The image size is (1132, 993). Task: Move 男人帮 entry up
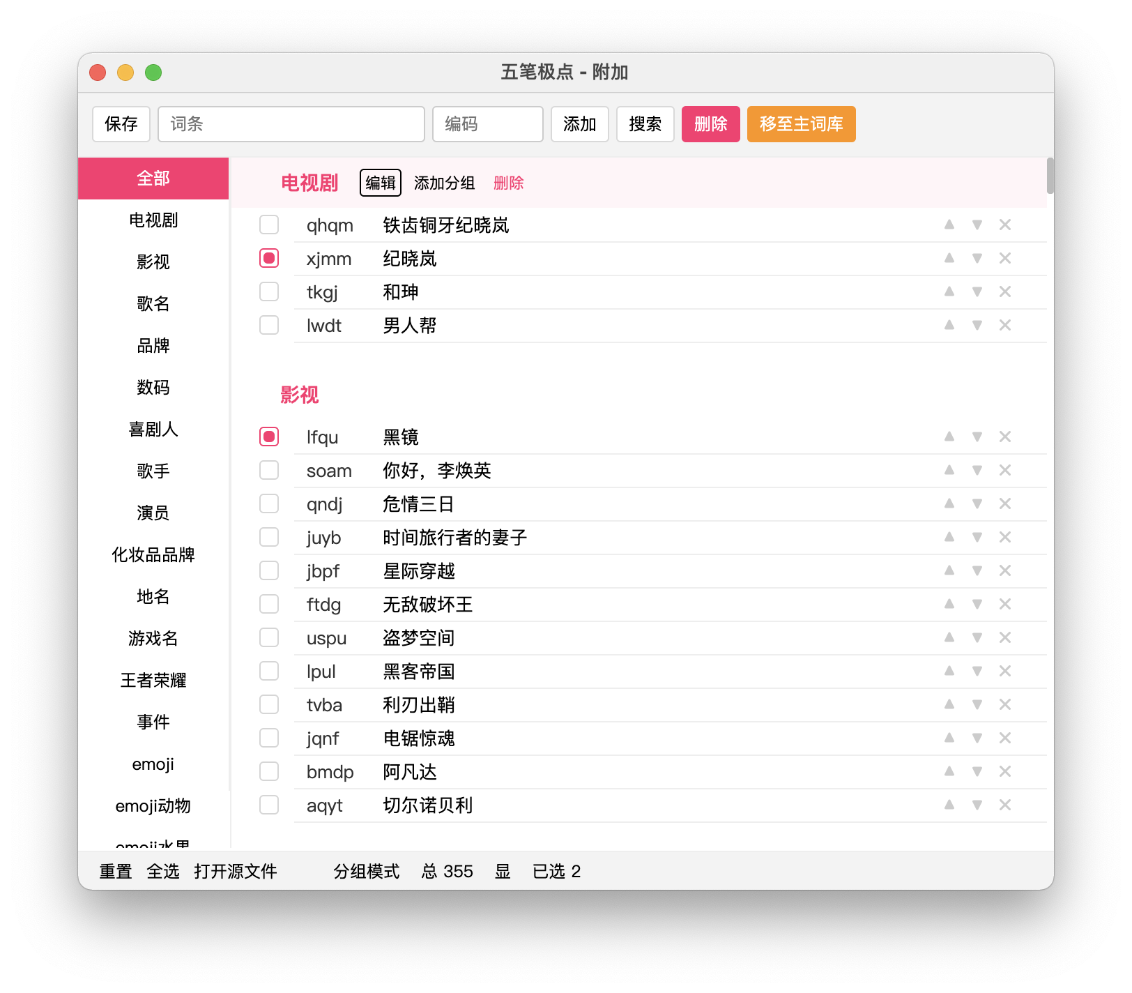949,325
